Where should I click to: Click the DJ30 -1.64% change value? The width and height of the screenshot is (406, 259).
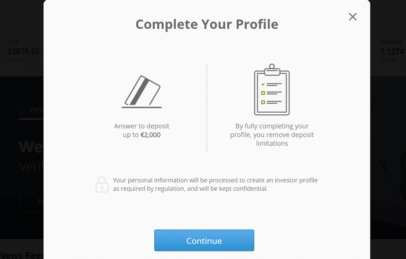[x=15, y=61]
